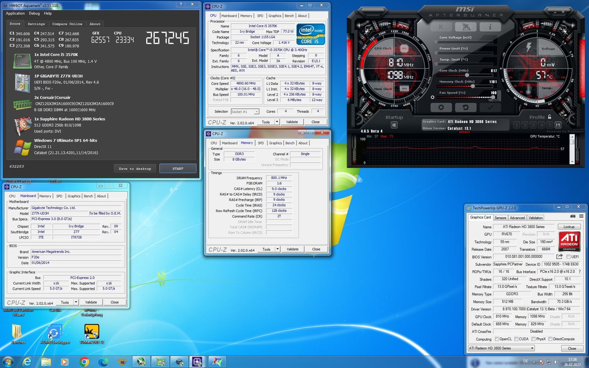Click Save to desktop in Aquamark
Image resolution: width=589 pixels, height=368 pixels.
pyautogui.click(x=135, y=169)
